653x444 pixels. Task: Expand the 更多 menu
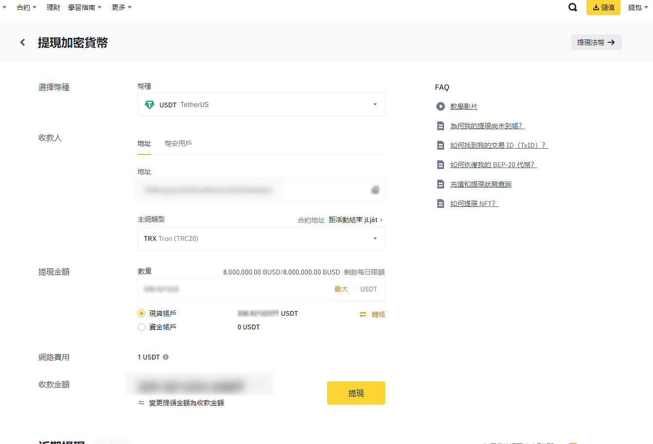[x=122, y=7]
